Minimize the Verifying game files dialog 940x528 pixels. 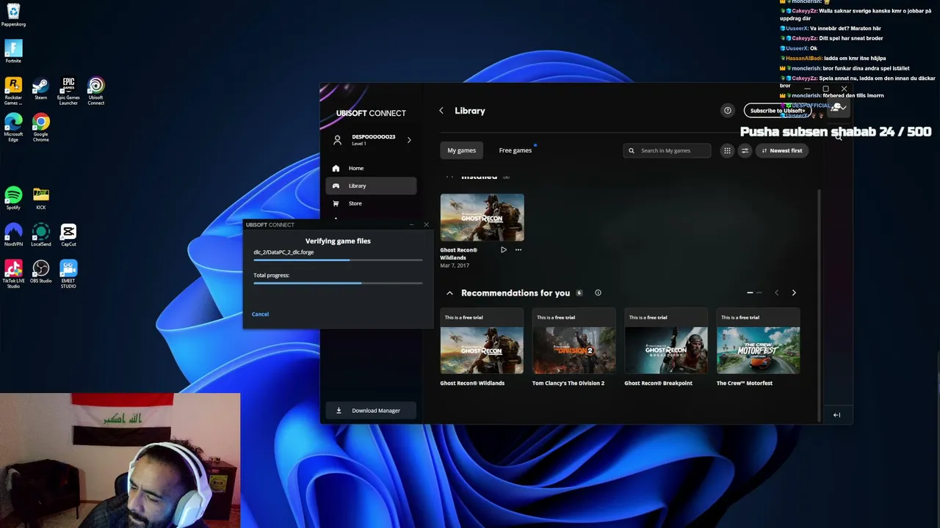(412, 224)
